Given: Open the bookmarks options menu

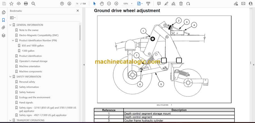Looking at the screenshot, I should coord(13,18).
